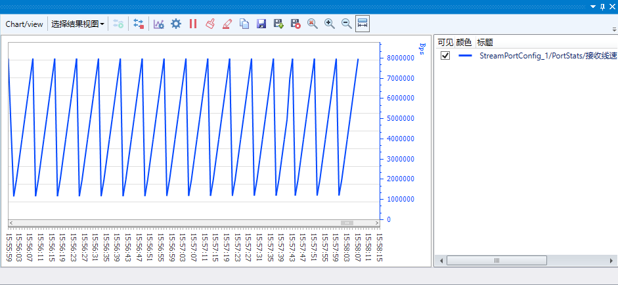
Task: Uncheck visibility for StreamPortConfig_1 series
Action: [x=445, y=56]
